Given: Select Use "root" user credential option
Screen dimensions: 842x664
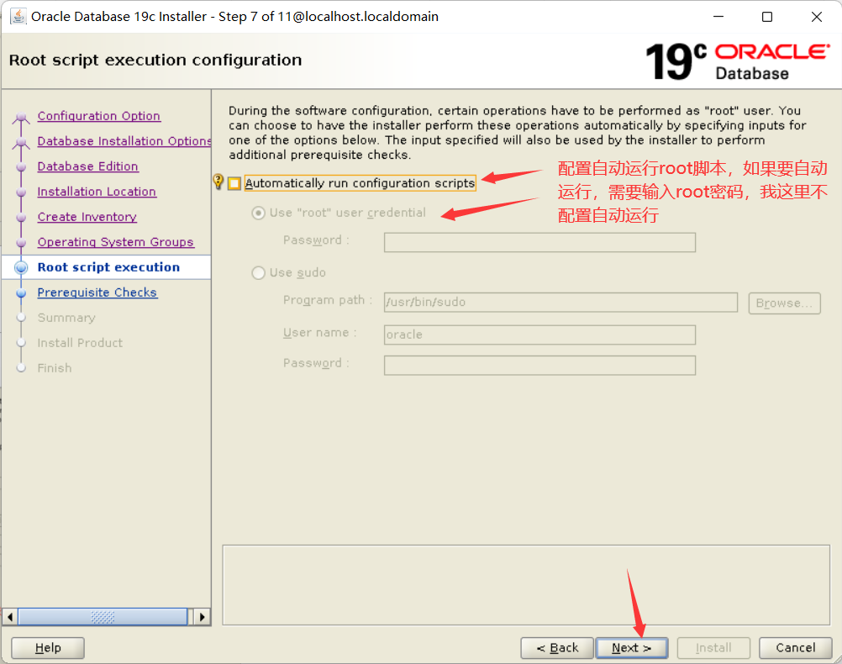Looking at the screenshot, I should pos(258,213).
